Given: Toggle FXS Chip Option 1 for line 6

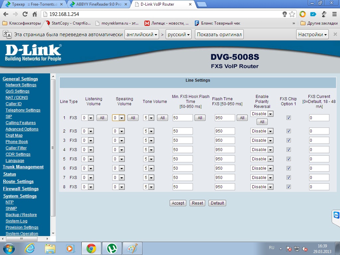Looking at the screenshot, I should click(x=289, y=168).
